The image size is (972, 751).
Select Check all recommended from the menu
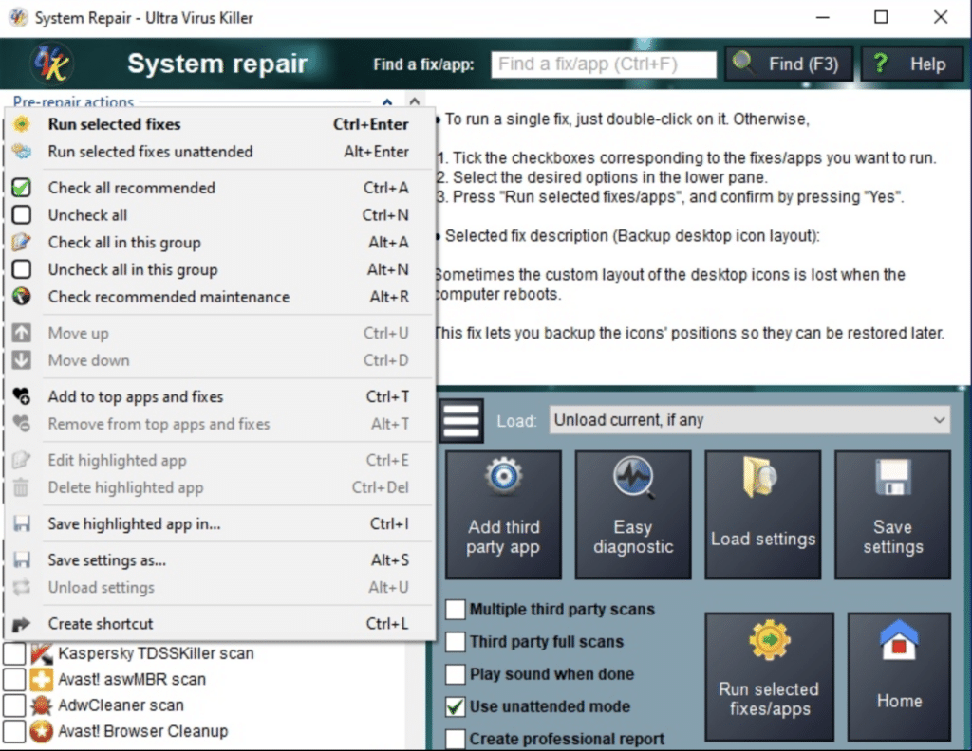[x=131, y=188]
